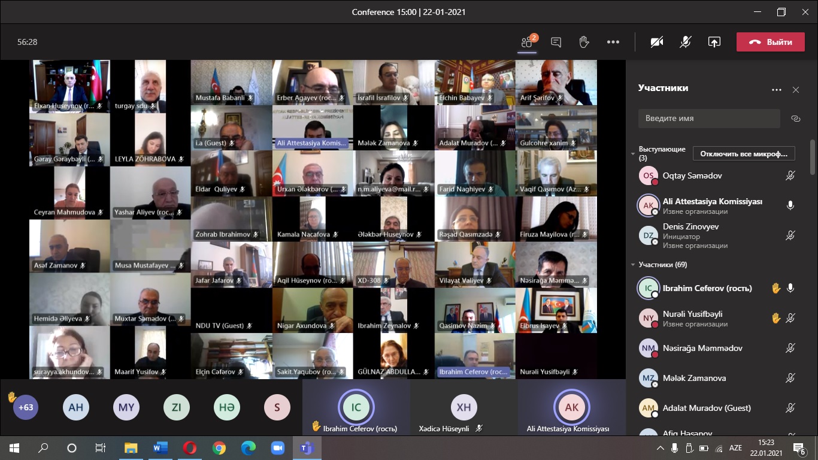Select the Ibrahim Ceferov (гость) bottom tile

356,408
